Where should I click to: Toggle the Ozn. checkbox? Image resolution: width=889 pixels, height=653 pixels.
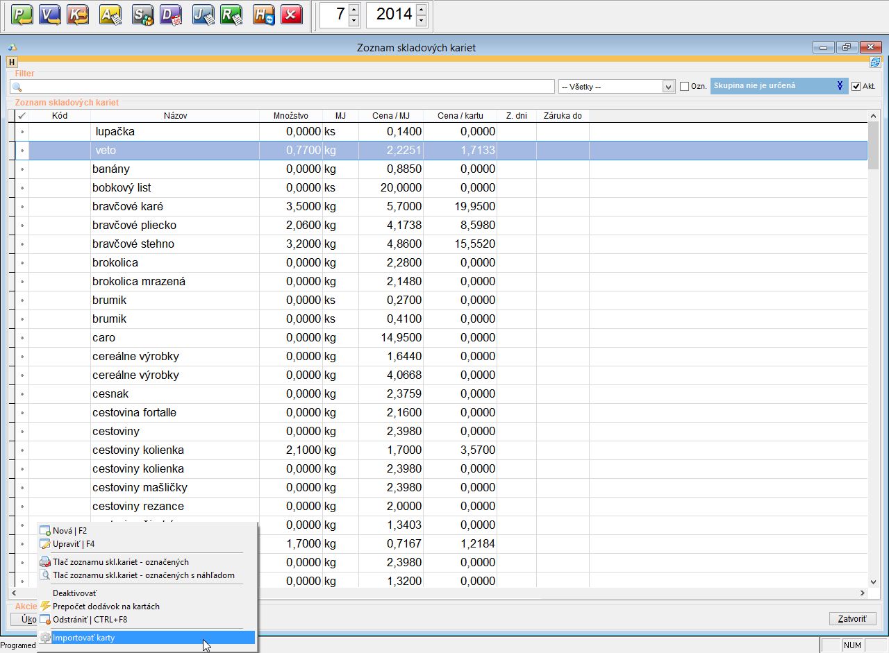684,86
